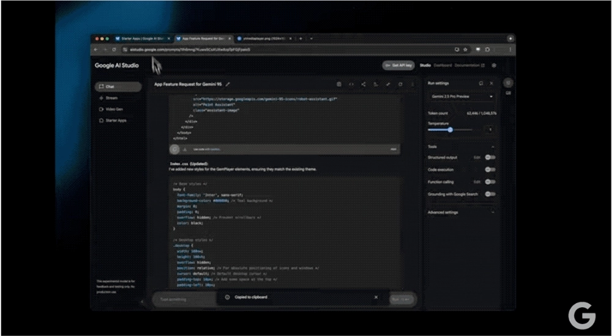Click the info icon in toast
Screen dimensions: 612x336
coord(228,297)
